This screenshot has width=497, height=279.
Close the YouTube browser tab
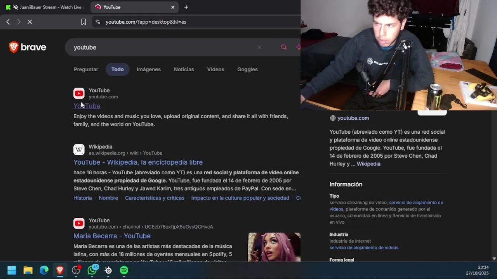click(x=173, y=7)
